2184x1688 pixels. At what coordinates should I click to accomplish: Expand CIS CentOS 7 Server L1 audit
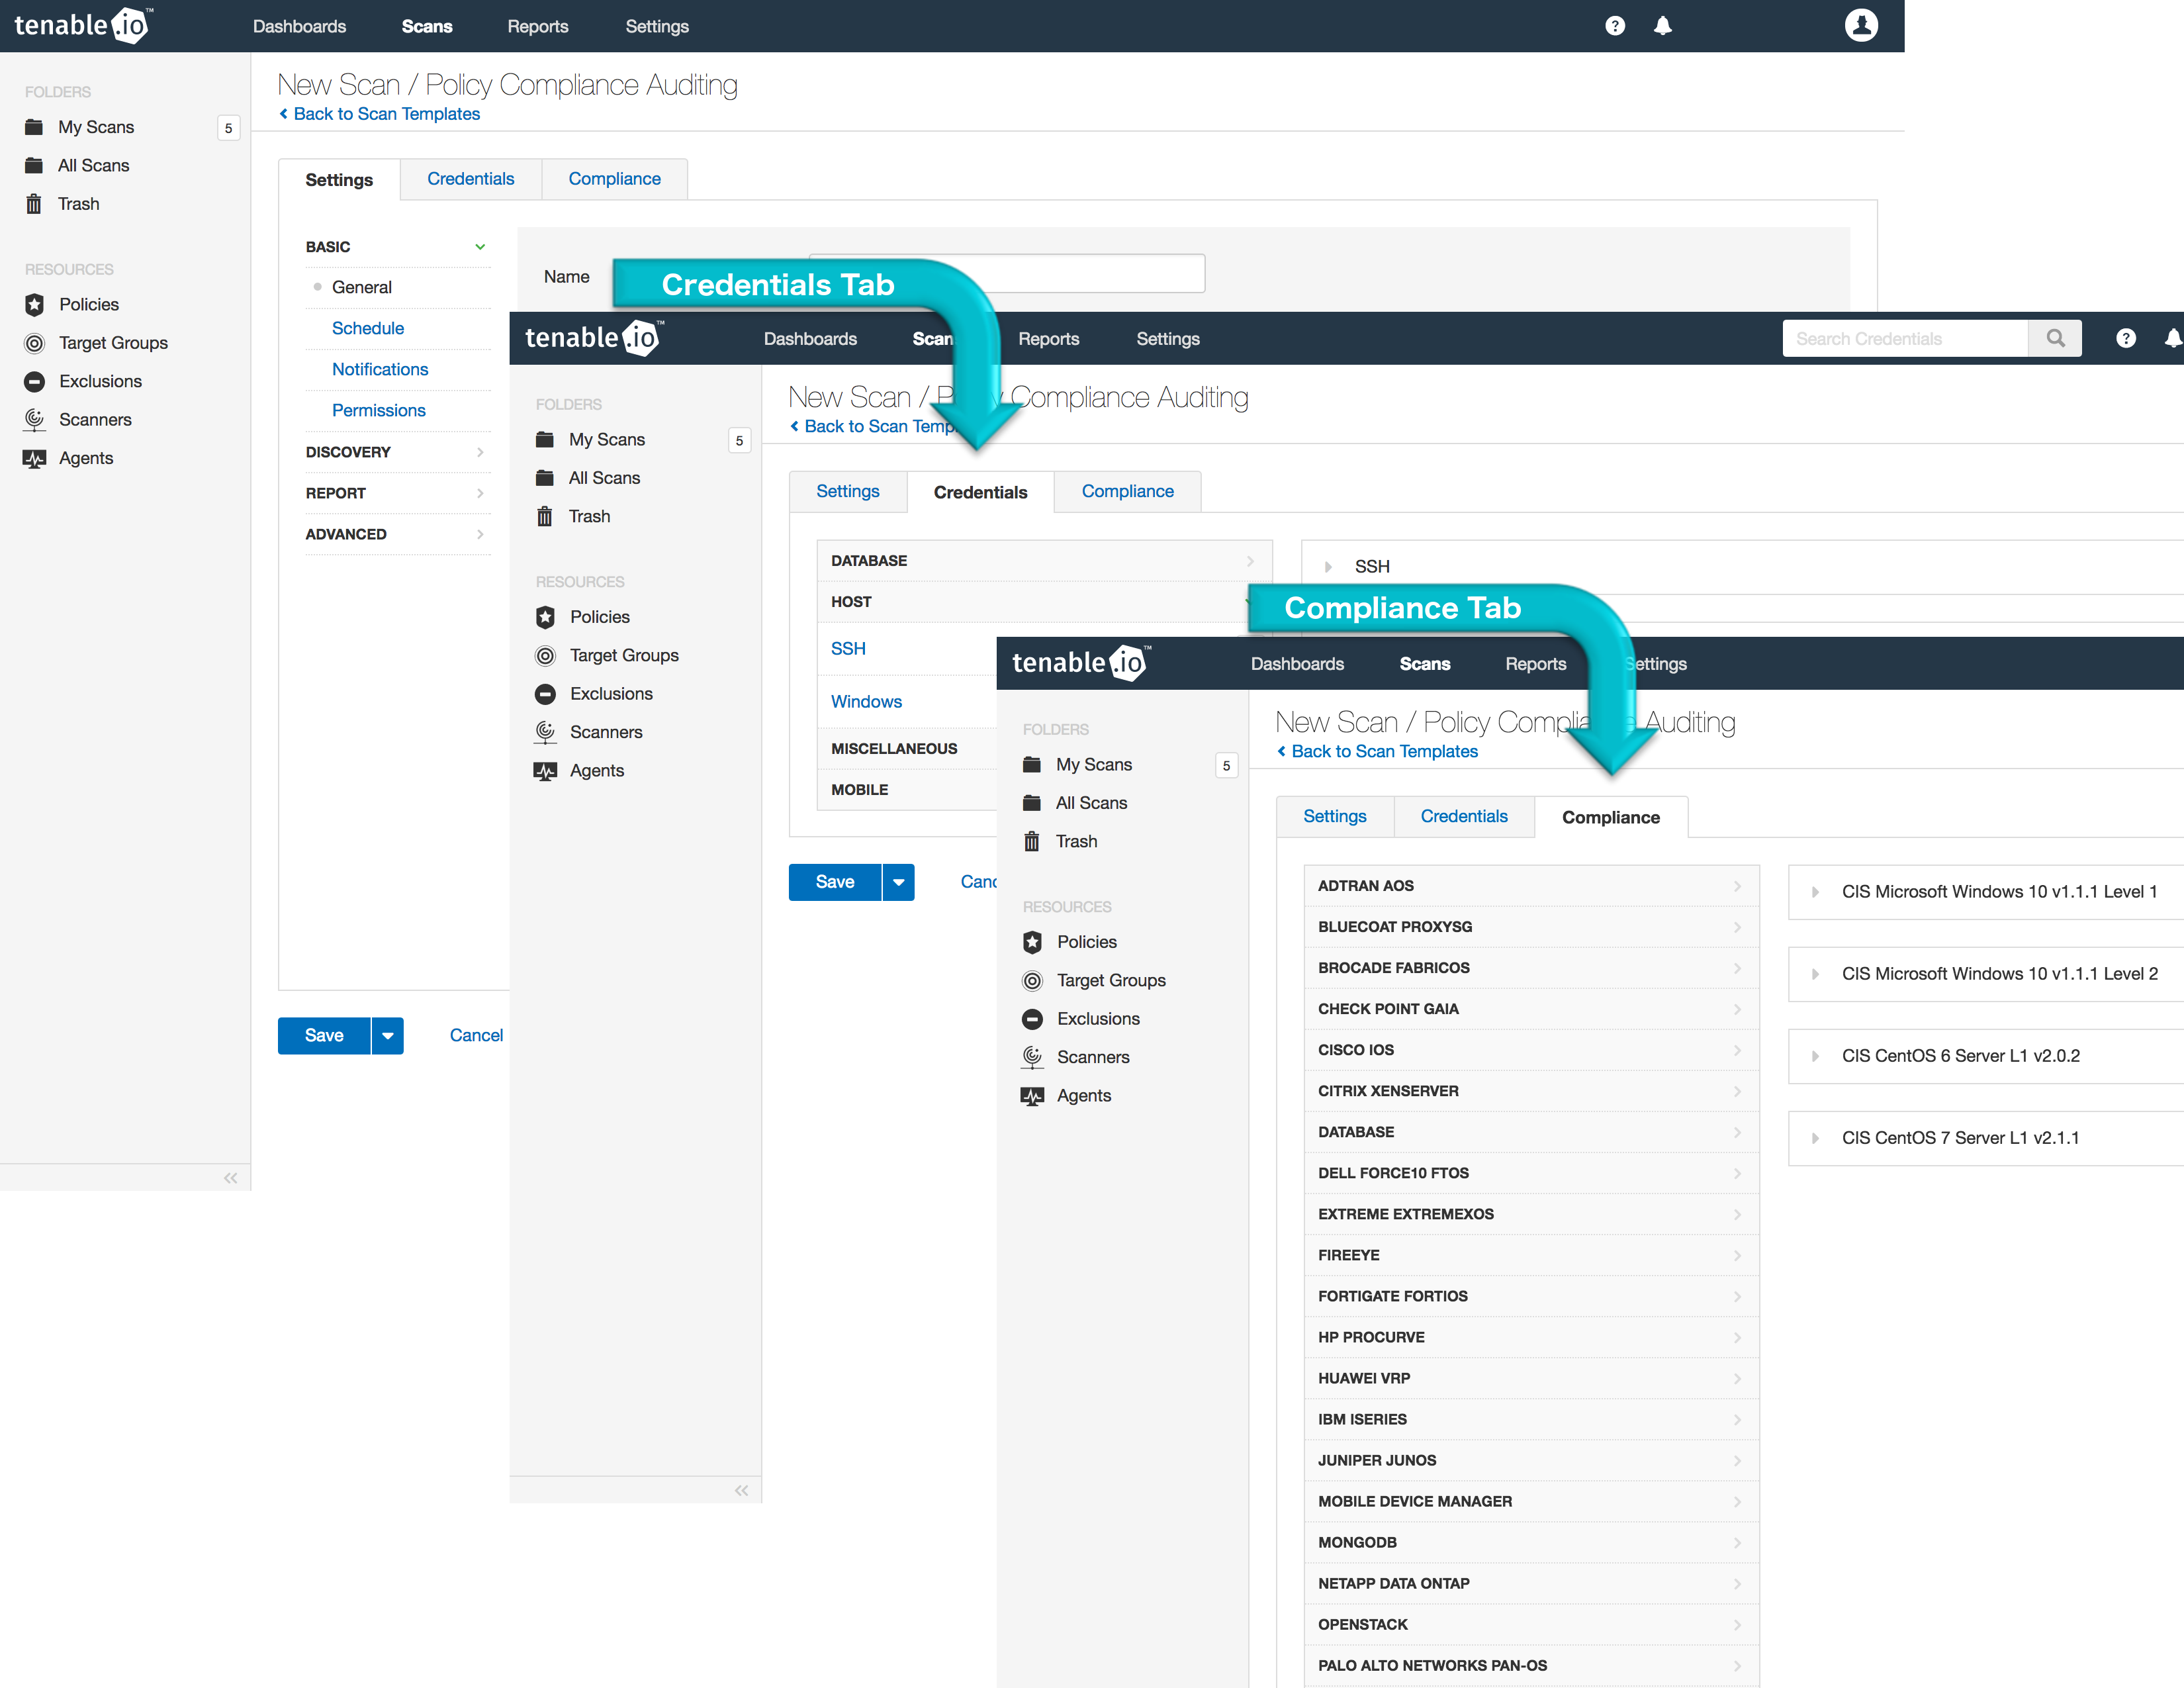(x=1815, y=1138)
